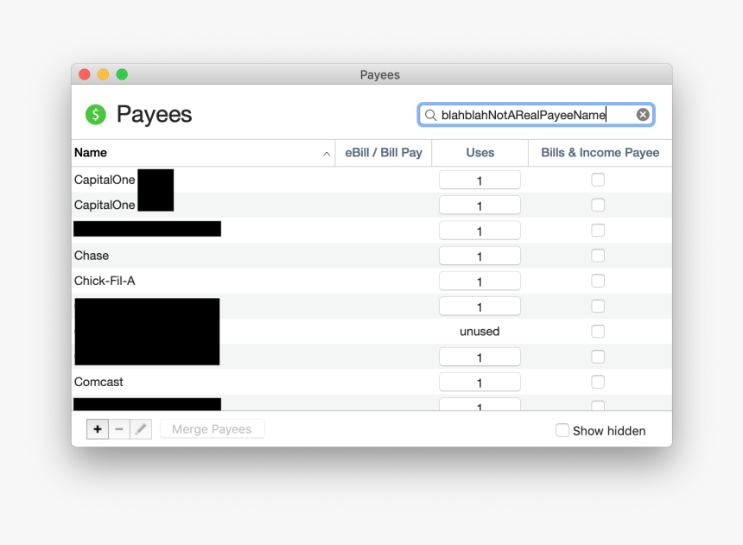Click the Uses button for Chick-Fil-A
743x545 pixels.
point(479,281)
